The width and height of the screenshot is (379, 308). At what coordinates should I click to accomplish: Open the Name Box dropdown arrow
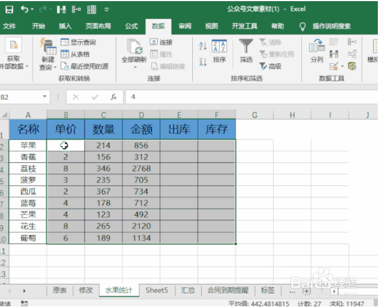point(44,96)
